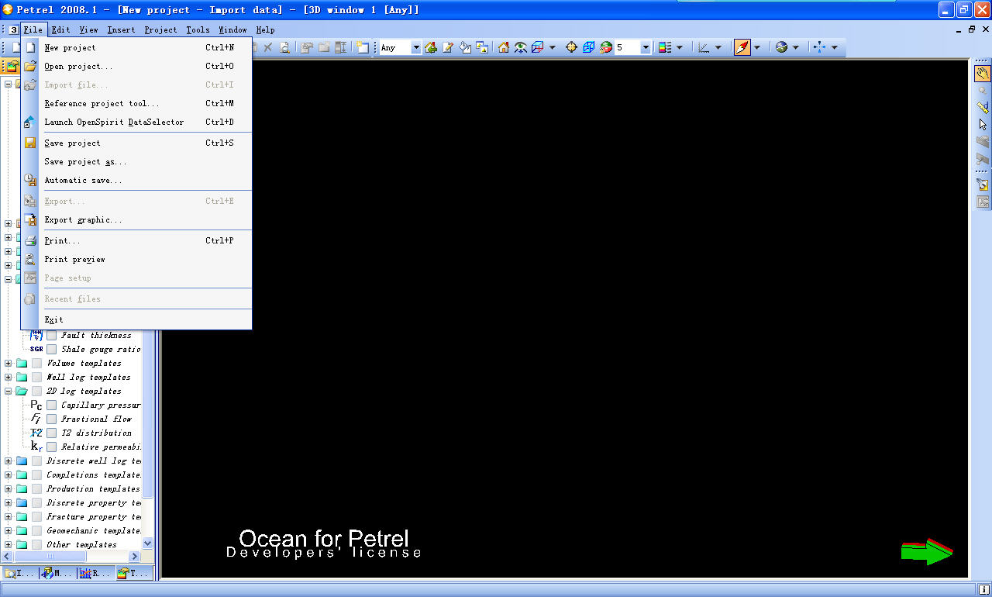Choose New project from File menu
The width and height of the screenshot is (992, 597).
[x=136, y=47]
